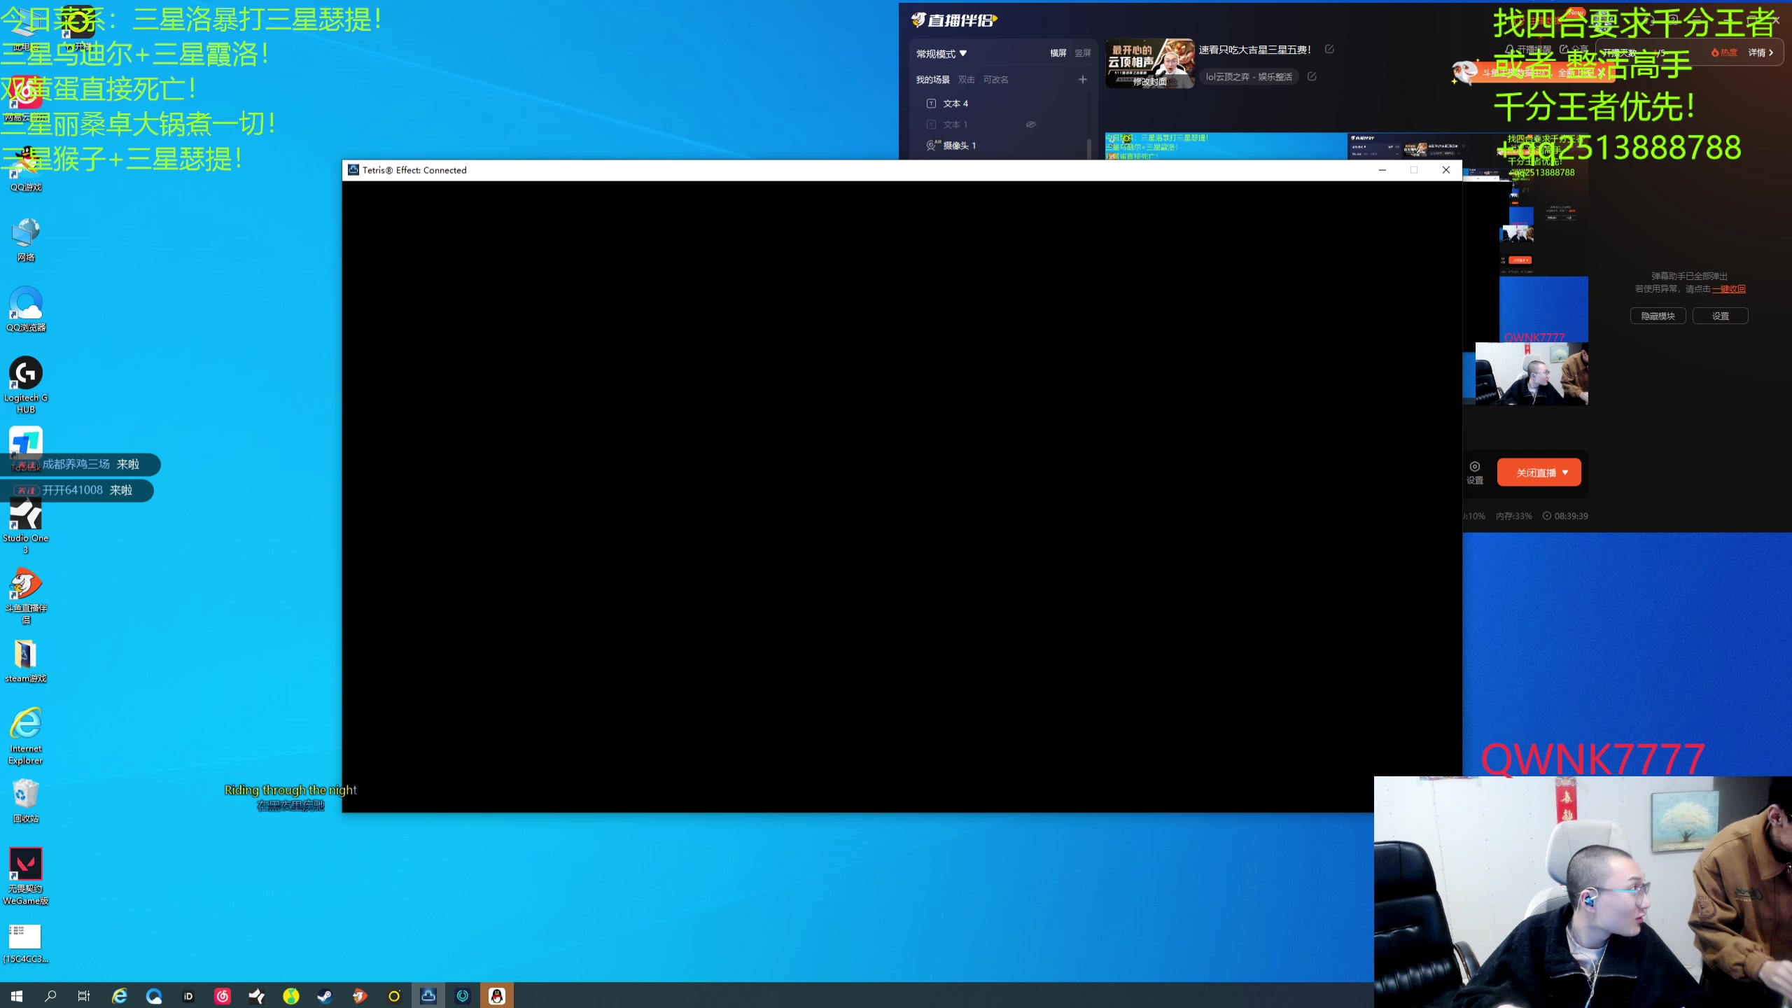Open Steam from the taskbar
Screen dimensions: 1792x1008
coord(325,995)
